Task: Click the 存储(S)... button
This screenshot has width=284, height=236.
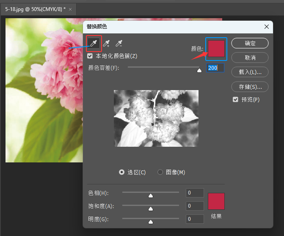Action: pyautogui.click(x=250, y=87)
